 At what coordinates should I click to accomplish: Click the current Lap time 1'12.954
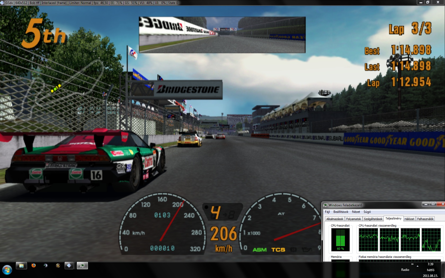411,82
